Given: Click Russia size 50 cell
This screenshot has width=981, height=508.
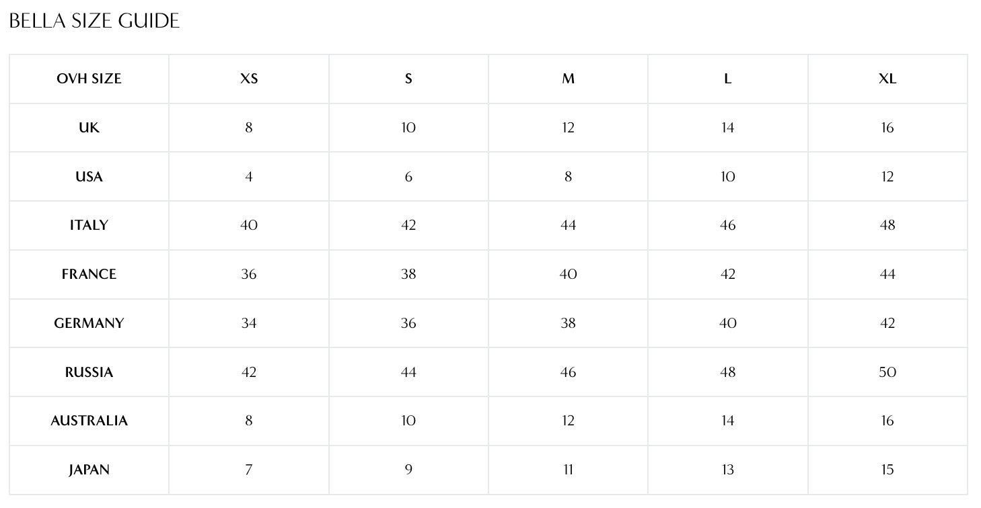Looking at the screenshot, I should [x=887, y=372].
